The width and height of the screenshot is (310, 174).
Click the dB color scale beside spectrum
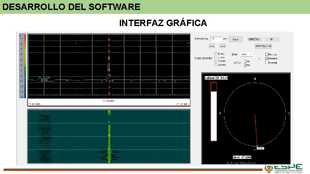22,66
